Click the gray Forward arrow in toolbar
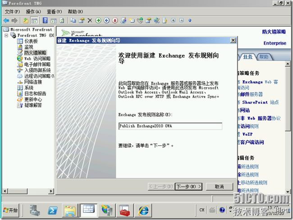 14,20
